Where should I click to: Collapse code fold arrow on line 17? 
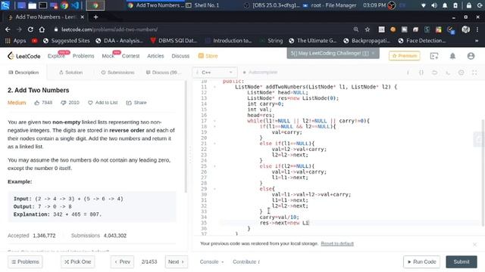point(214,121)
